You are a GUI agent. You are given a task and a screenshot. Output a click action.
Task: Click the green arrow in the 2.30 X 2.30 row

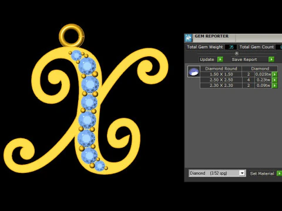click(x=275, y=86)
